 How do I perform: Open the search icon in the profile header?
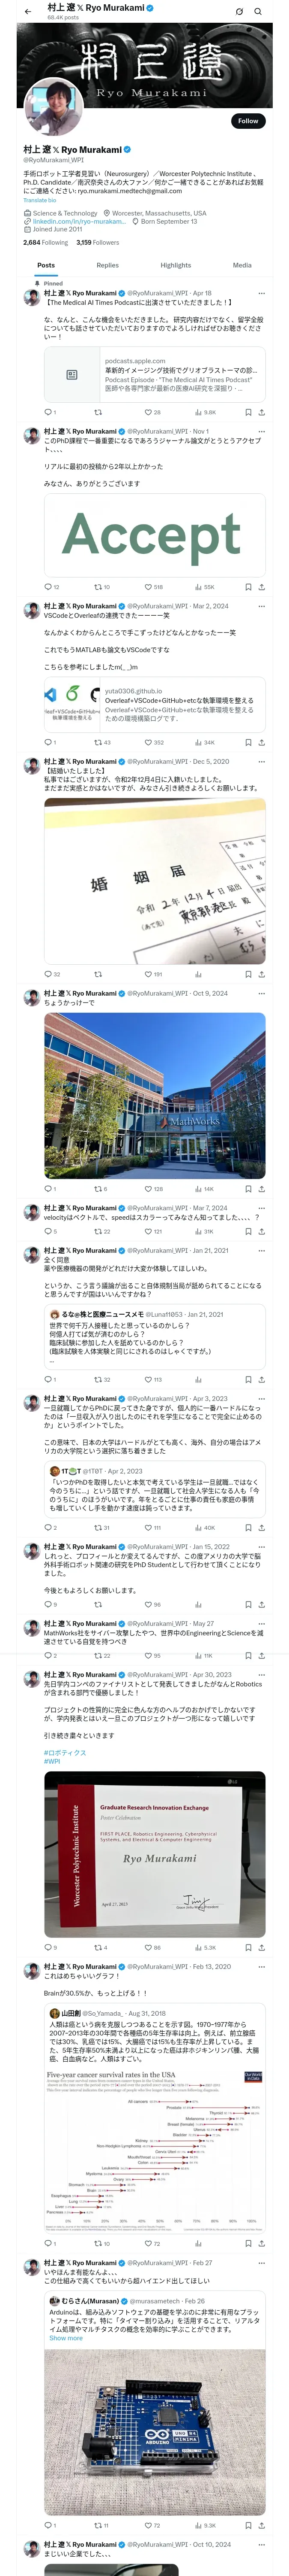pyautogui.click(x=258, y=11)
